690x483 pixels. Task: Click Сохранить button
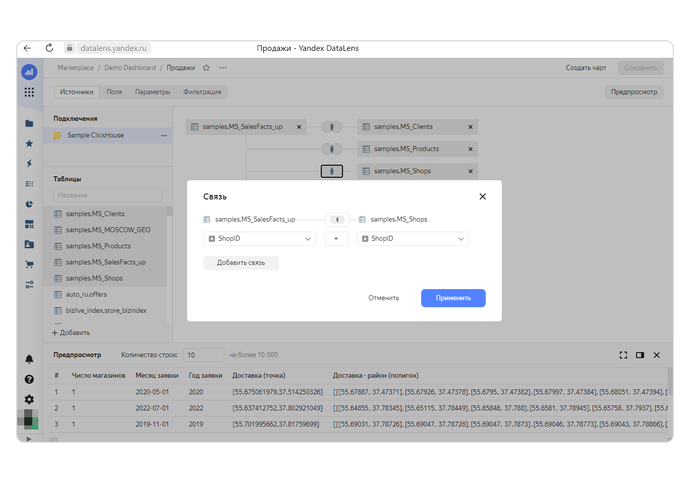point(641,68)
